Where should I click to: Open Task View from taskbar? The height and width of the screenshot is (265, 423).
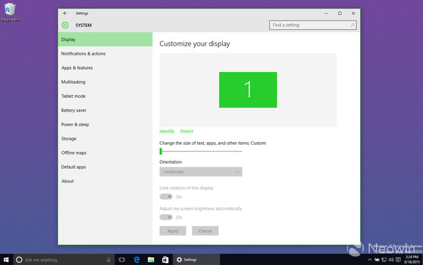[x=121, y=260]
